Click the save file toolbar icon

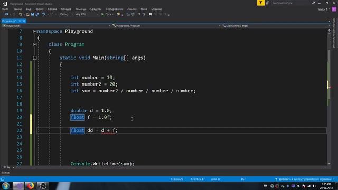coord(33,14)
